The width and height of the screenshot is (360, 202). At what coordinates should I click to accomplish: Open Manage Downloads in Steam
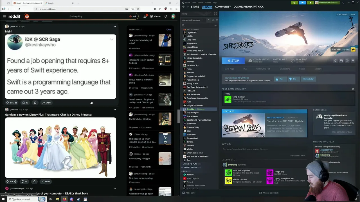pos(269,193)
